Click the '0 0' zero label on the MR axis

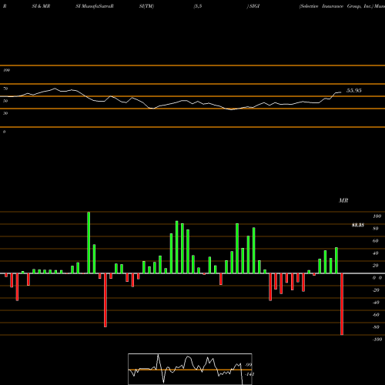coord(377,278)
